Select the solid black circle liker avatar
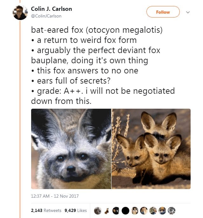The width and height of the screenshot is (203, 218). pyautogui.click(x=125, y=211)
